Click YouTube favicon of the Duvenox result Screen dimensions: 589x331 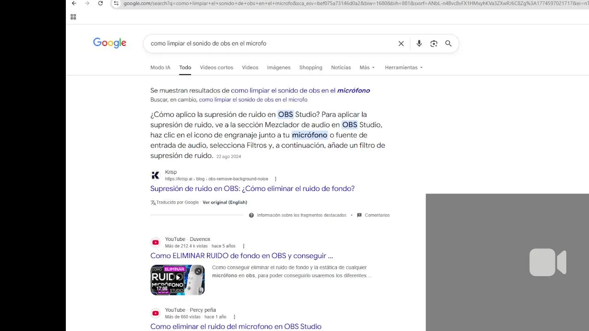click(x=156, y=242)
